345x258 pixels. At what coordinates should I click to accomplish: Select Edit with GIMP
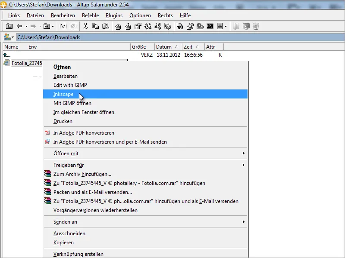[145, 85]
